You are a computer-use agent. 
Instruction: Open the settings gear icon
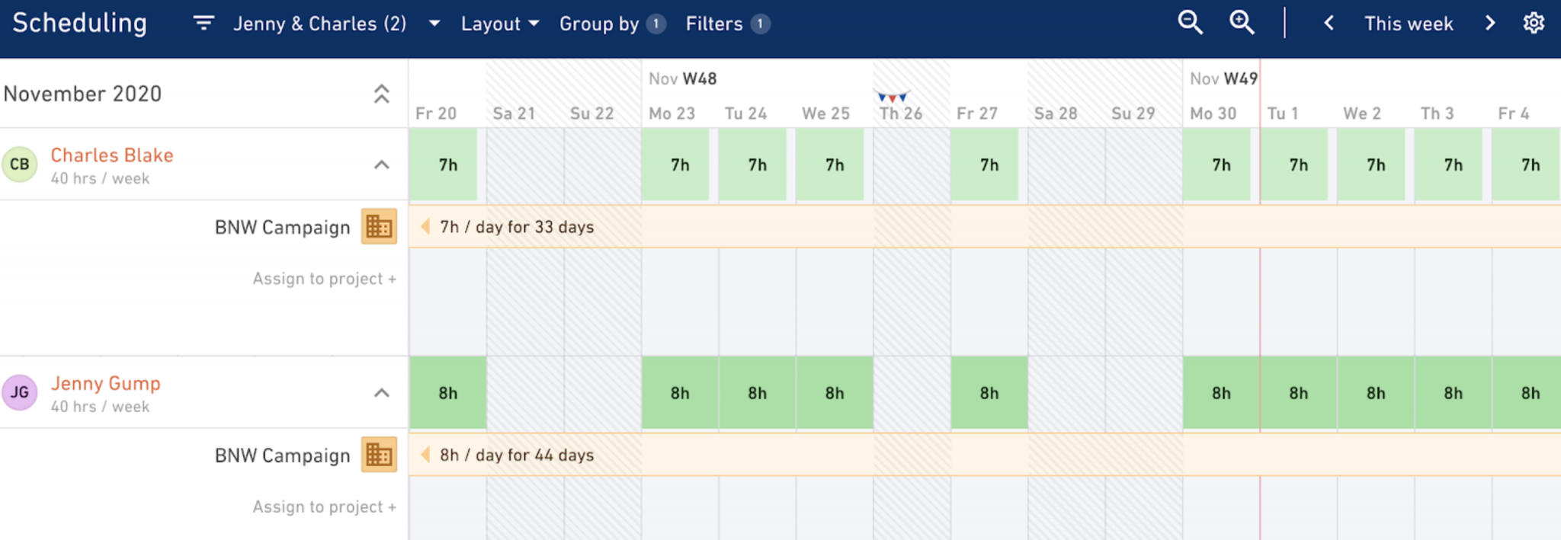[1534, 23]
